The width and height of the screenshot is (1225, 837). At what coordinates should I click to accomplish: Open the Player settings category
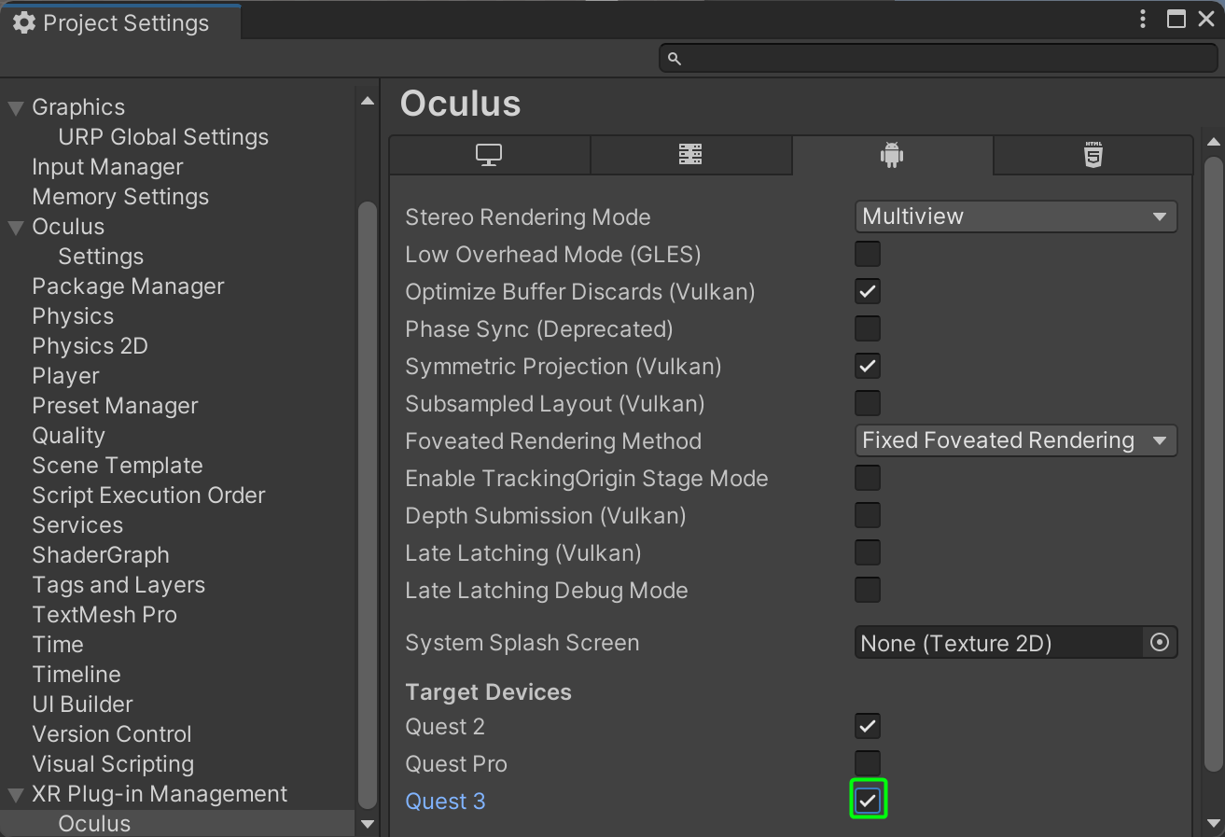pyautogui.click(x=65, y=376)
